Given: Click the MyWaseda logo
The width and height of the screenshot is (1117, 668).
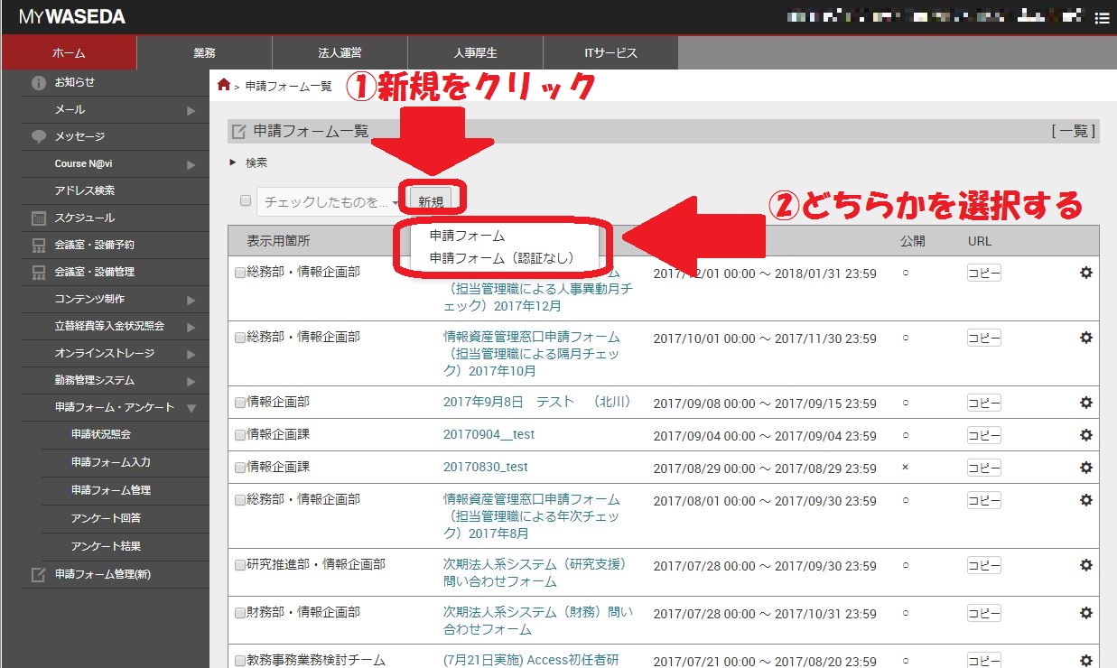Looking at the screenshot, I should pos(72,17).
